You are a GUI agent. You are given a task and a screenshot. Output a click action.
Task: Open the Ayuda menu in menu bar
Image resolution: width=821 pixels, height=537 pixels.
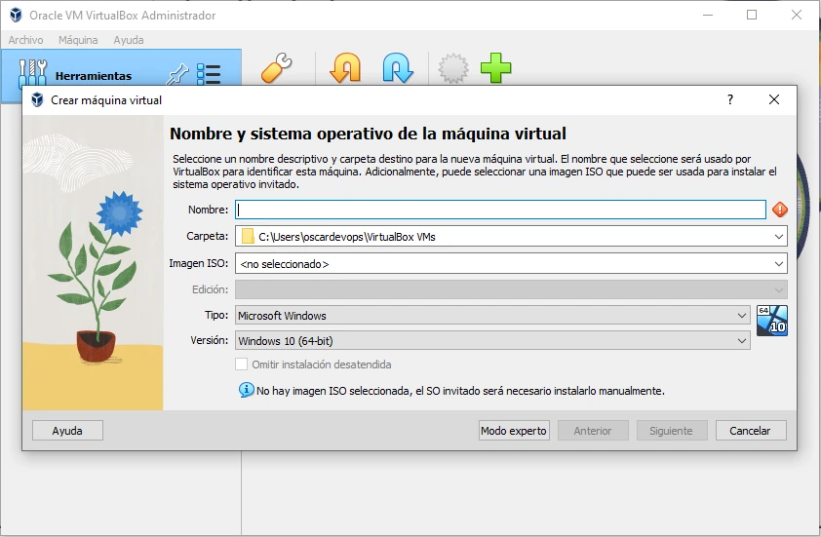click(129, 40)
